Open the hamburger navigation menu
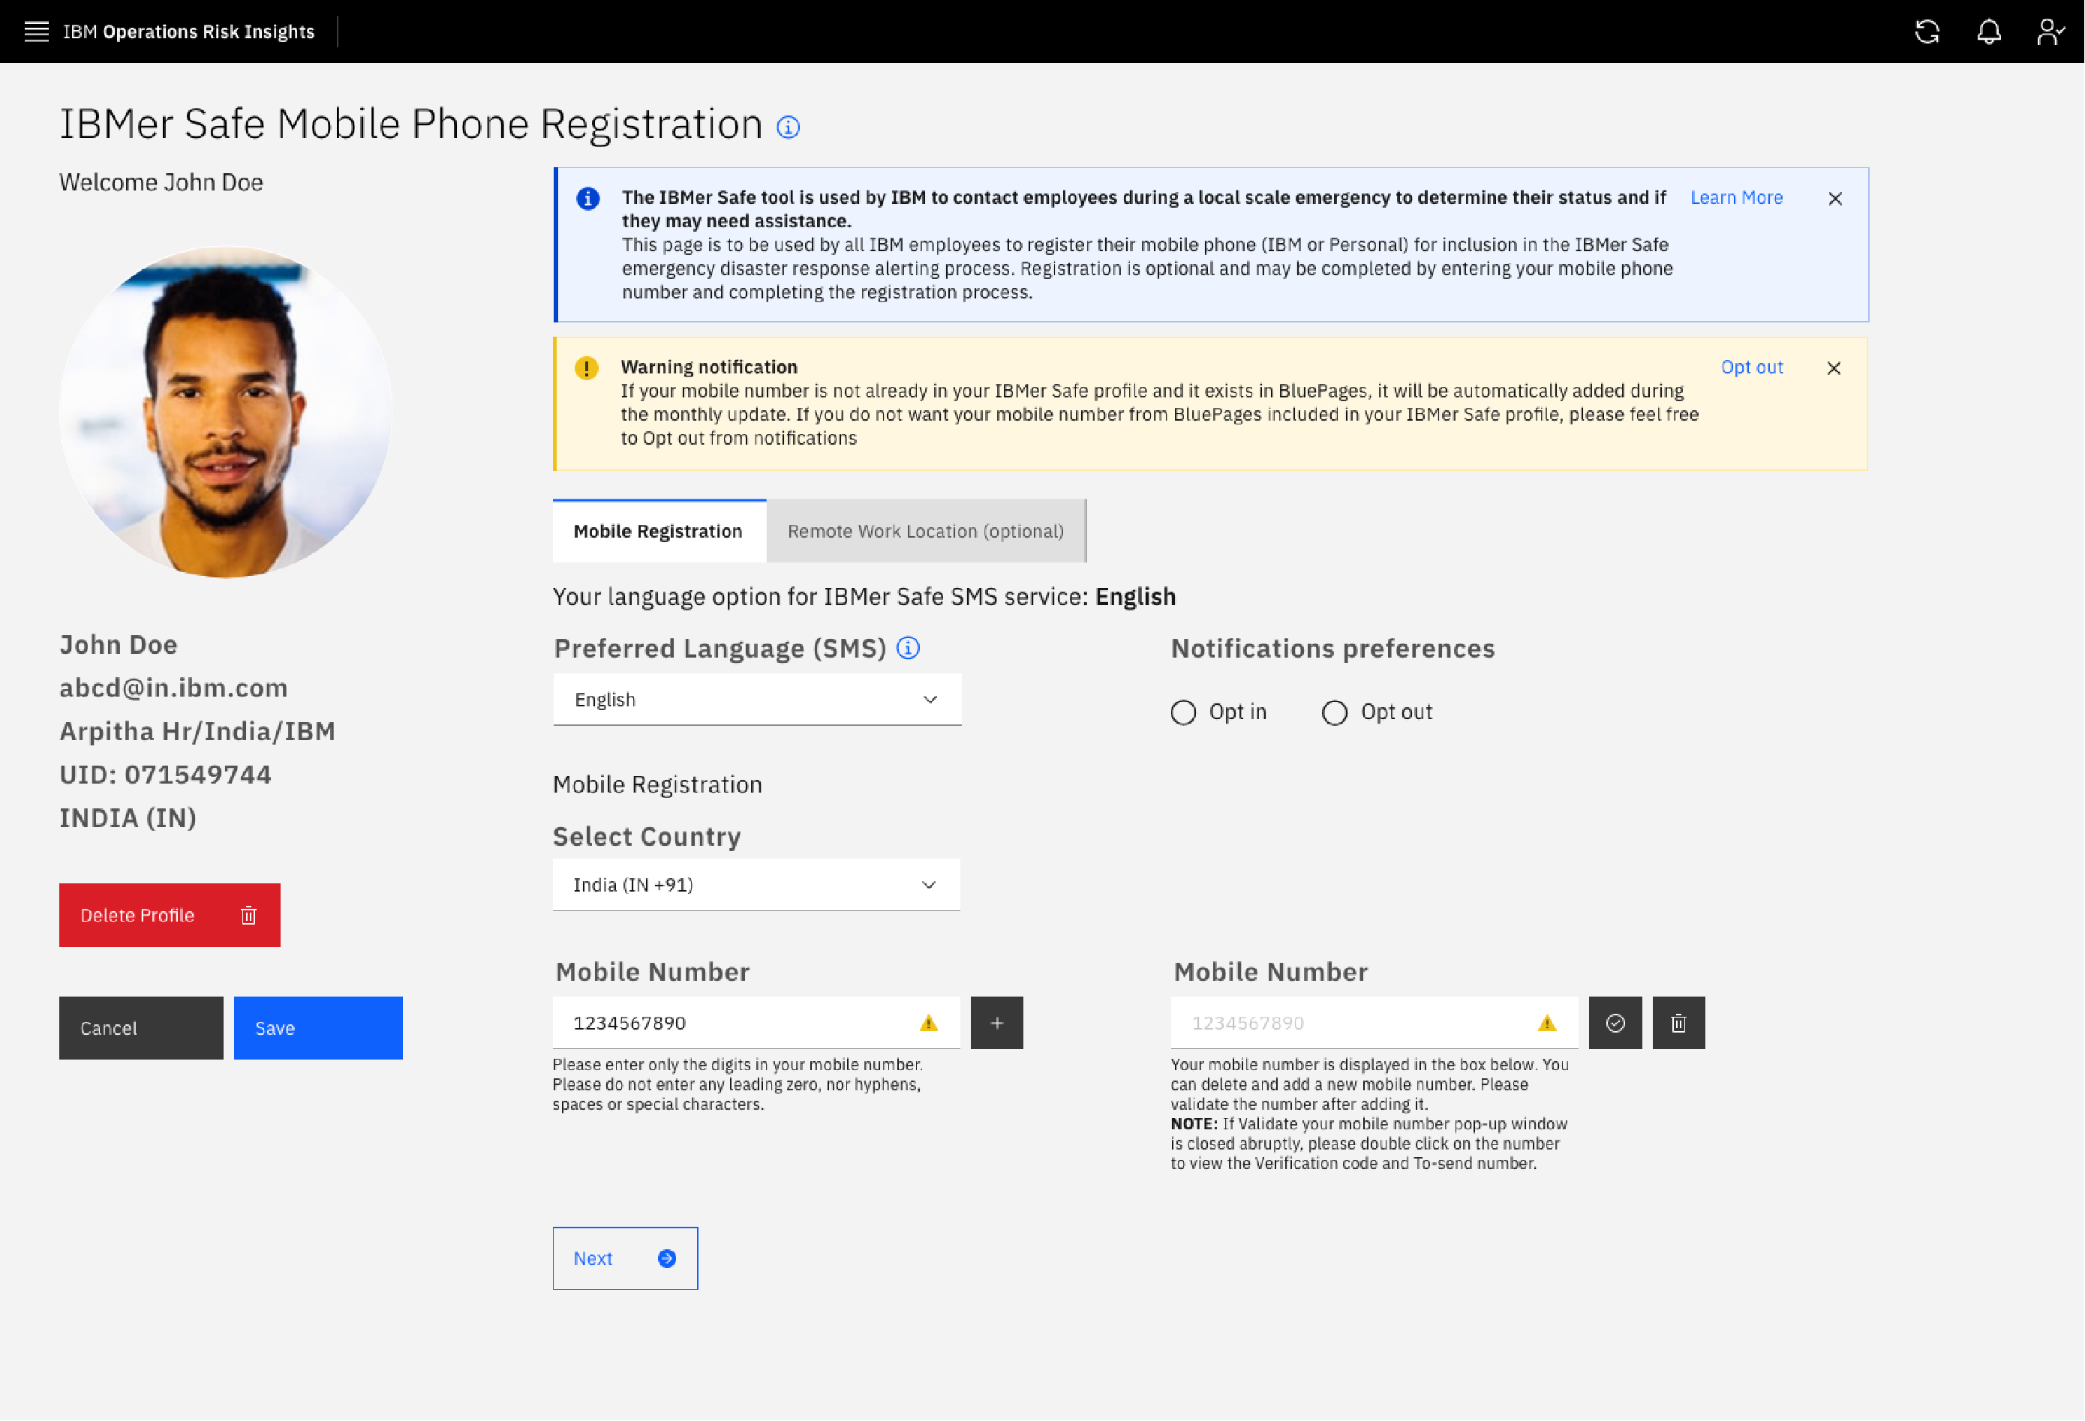2085x1421 pixels. [36, 31]
